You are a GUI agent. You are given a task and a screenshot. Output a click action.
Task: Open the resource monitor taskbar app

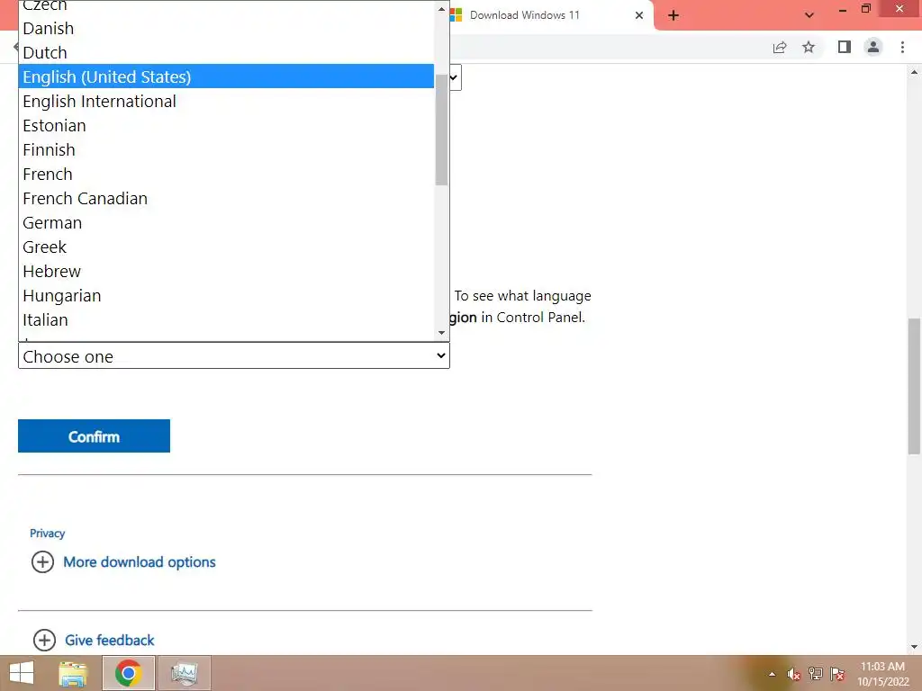tap(184, 673)
